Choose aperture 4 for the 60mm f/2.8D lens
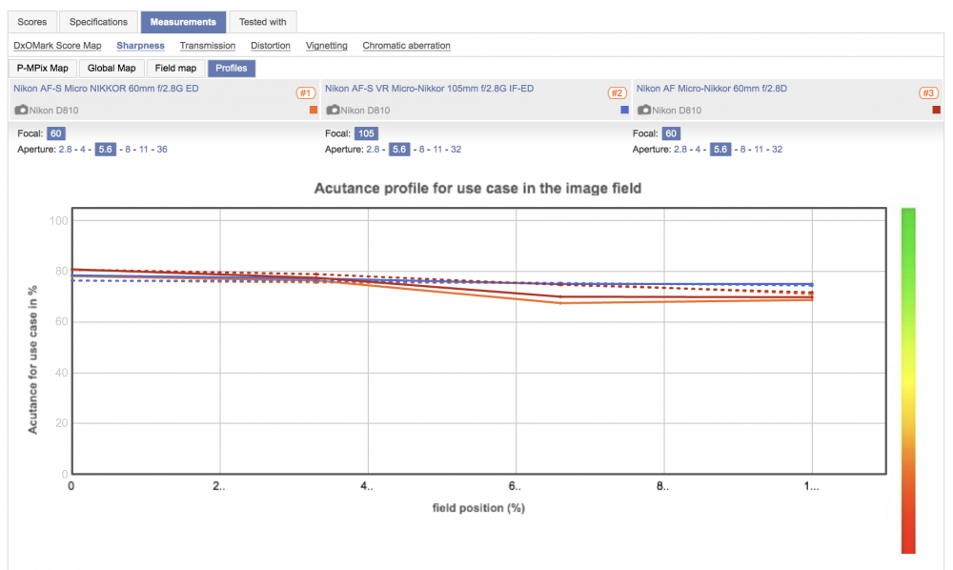 point(698,150)
